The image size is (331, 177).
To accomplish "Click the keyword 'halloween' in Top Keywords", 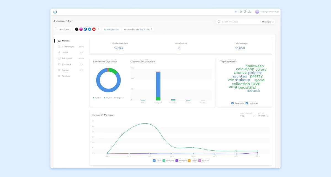I will (255, 66).
